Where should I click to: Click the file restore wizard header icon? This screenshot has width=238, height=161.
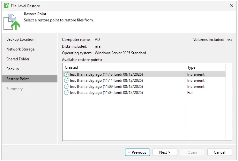point(12,22)
